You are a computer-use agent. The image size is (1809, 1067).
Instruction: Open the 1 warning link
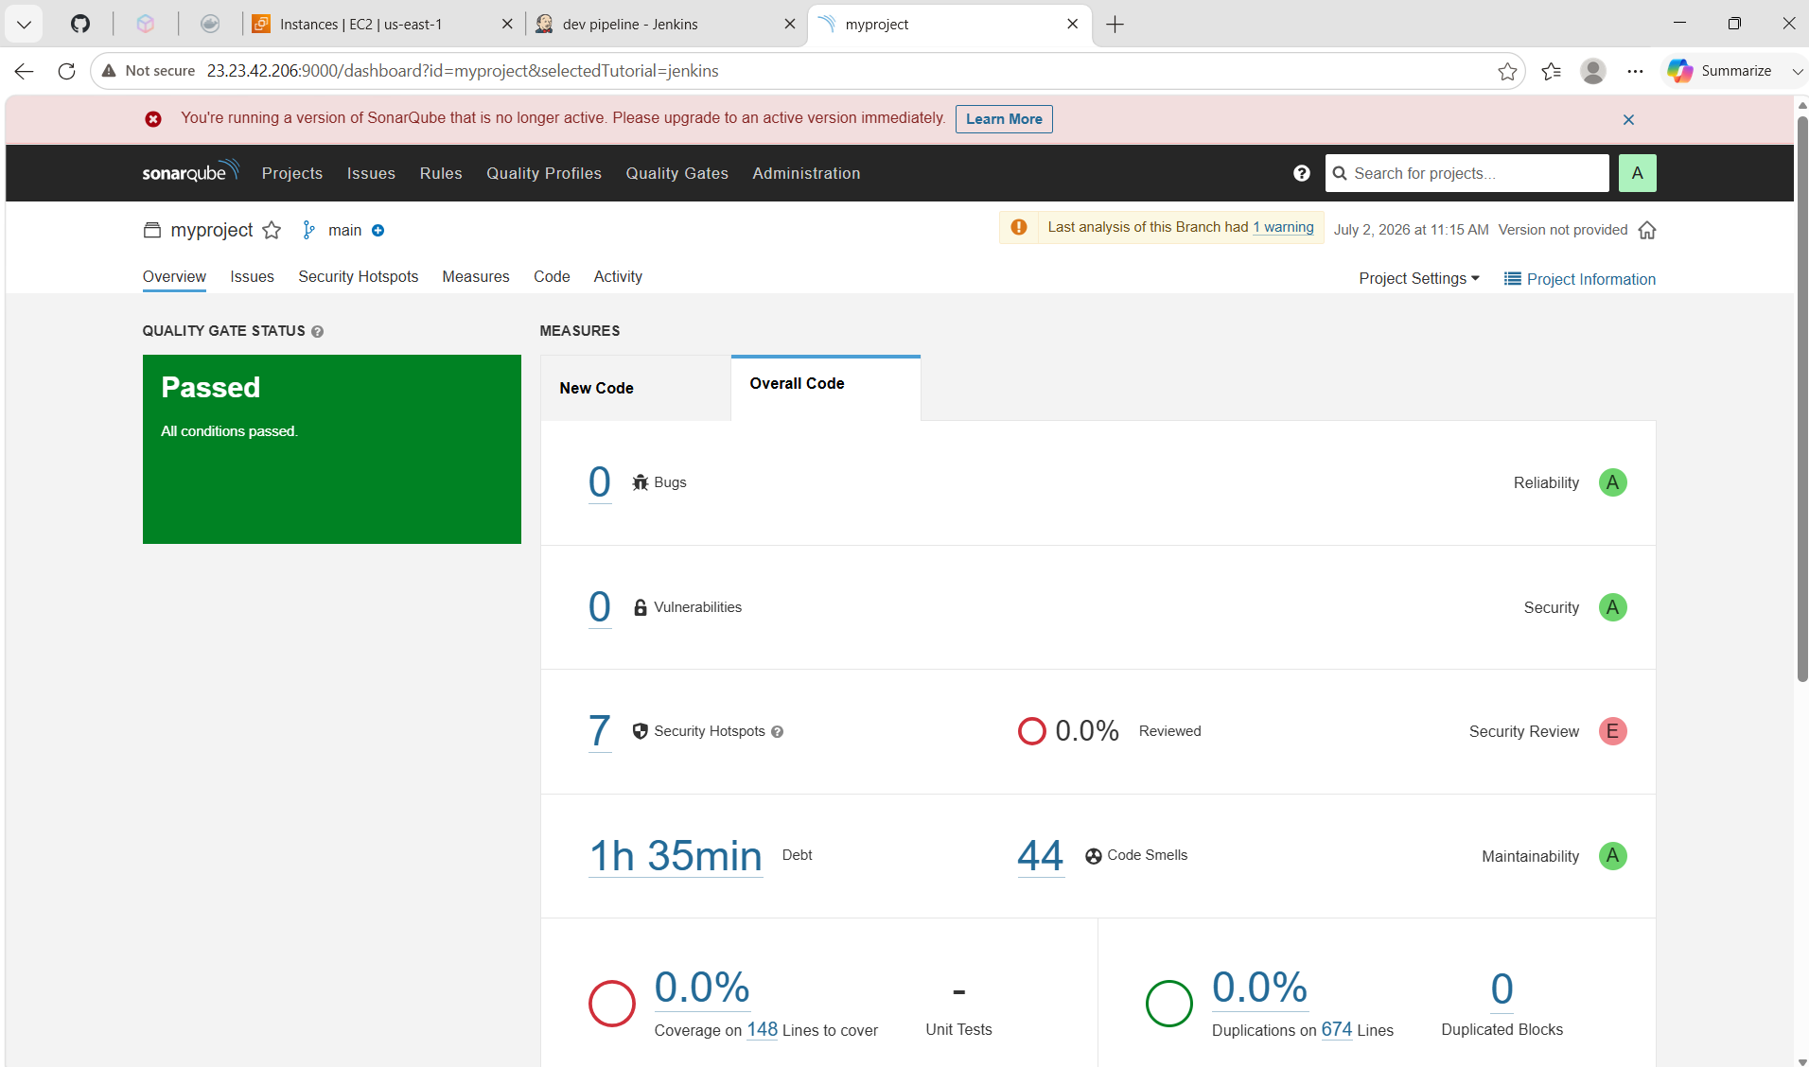click(x=1284, y=227)
